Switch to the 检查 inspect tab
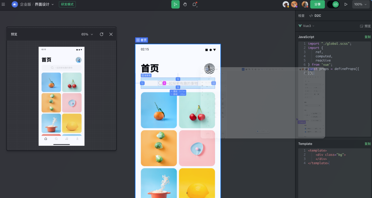 (301, 16)
